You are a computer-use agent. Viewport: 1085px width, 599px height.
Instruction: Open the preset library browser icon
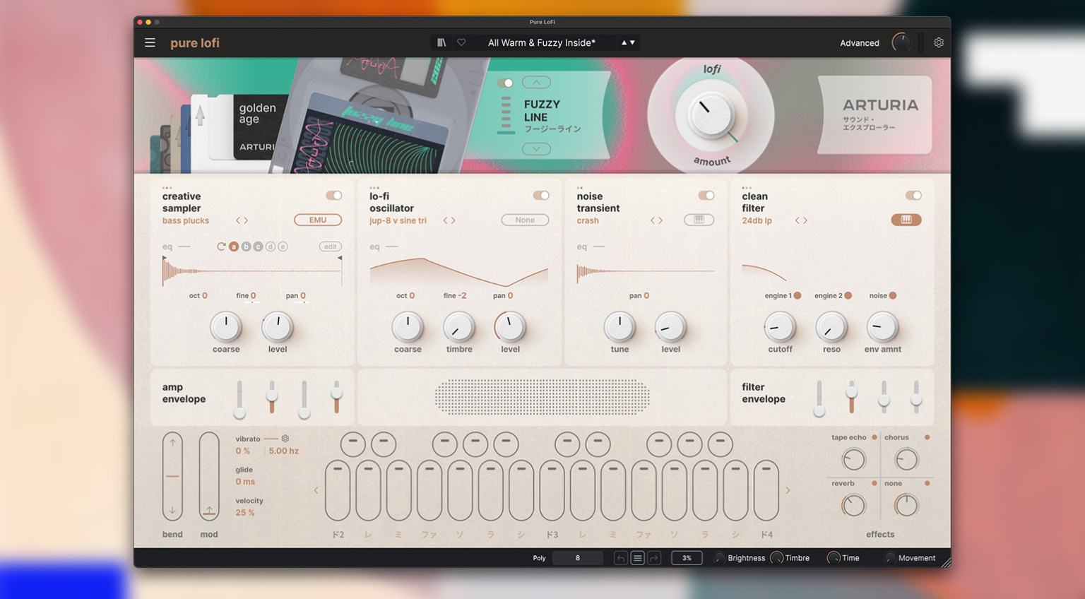coord(441,43)
